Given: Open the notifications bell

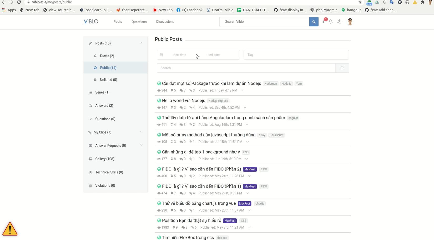Looking at the screenshot, I should pyautogui.click(x=331, y=22).
